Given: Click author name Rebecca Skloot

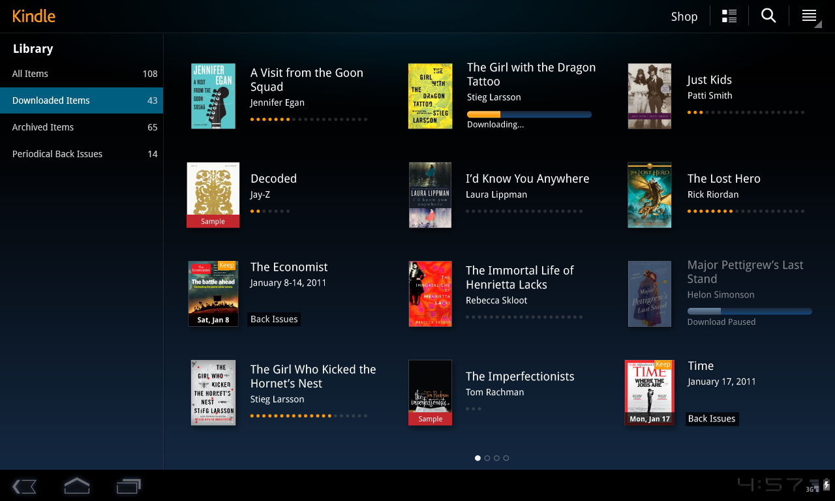Looking at the screenshot, I should click(x=496, y=300).
